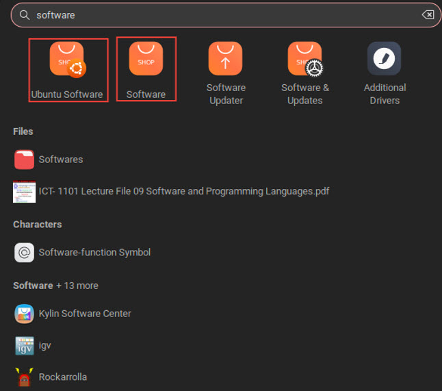This screenshot has height=391, width=442.
Task: Clear the search text with backspace icon
Action: click(428, 14)
